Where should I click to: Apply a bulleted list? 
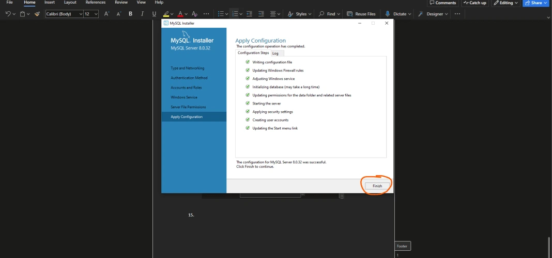coord(221,14)
